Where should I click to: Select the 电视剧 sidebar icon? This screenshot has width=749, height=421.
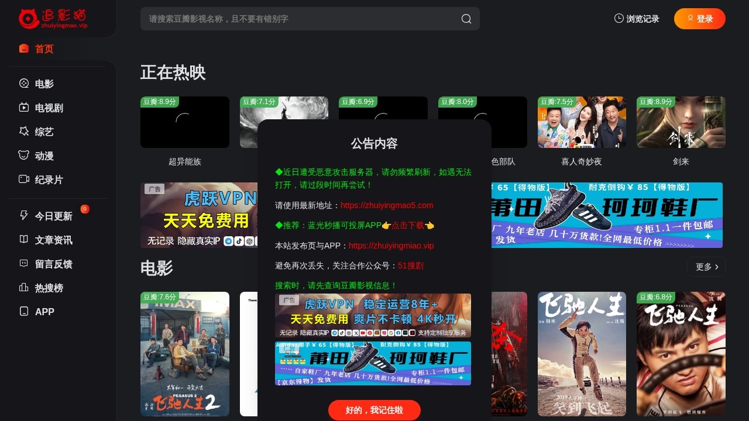tap(23, 108)
